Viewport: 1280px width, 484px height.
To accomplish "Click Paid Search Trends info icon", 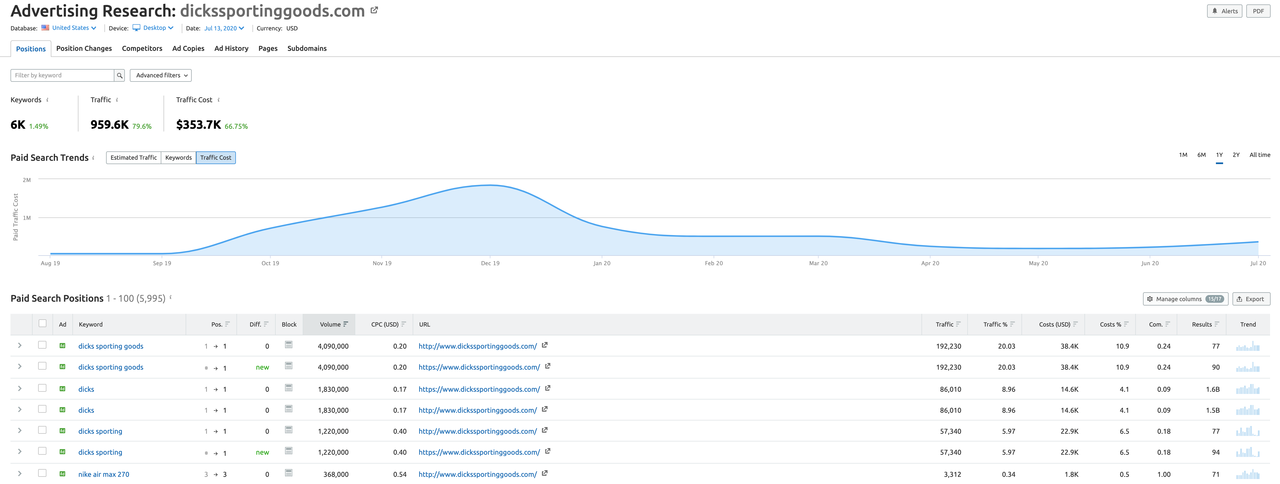I will [93, 158].
